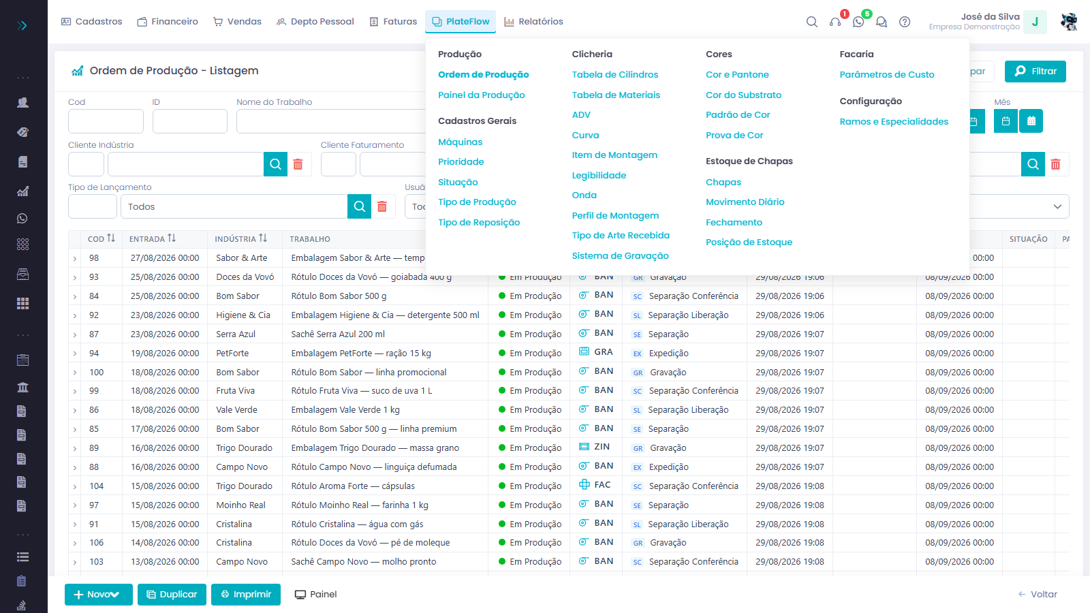Open the apps grid icon in left sidebar

[22, 303]
